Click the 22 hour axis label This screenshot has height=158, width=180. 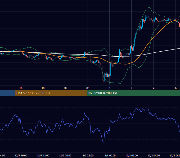pyautogui.click(x=87, y=88)
